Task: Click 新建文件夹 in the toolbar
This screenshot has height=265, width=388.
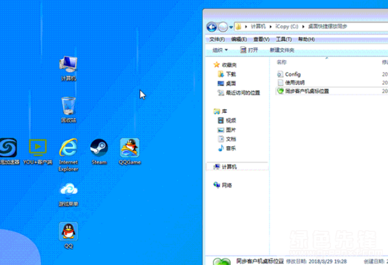Action: pyautogui.click(x=282, y=50)
